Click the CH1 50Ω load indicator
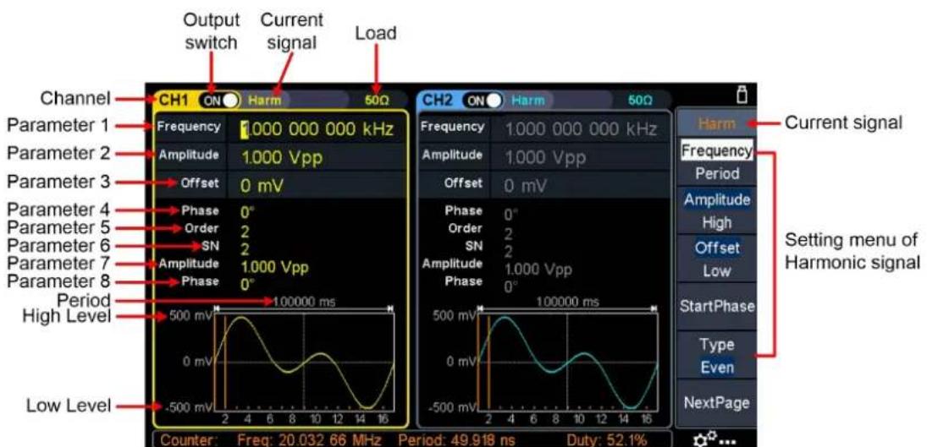The image size is (927, 447). [x=377, y=101]
